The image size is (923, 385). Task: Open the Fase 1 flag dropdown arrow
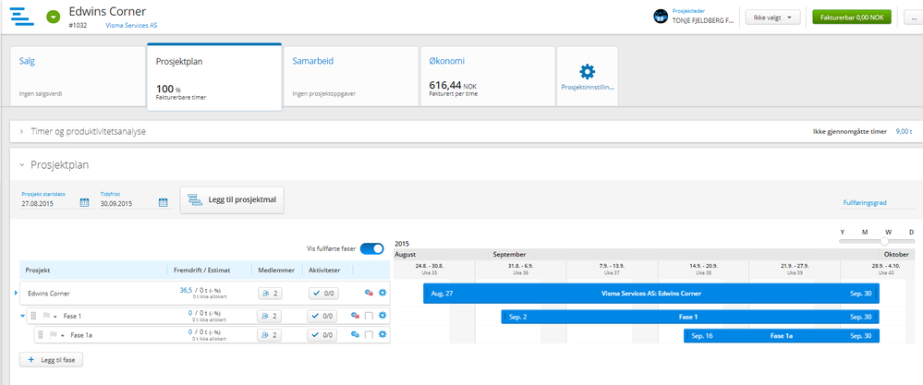click(x=55, y=317)
